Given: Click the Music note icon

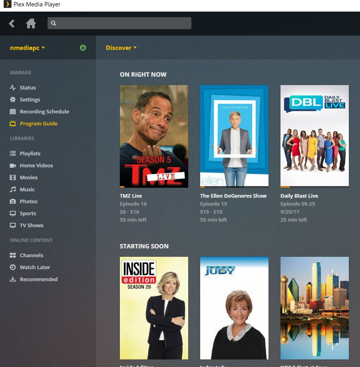Looking at the screenshot, I should tap(13, 189).
